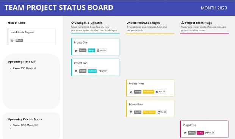Image resolution: width=235 pixels, height=139 pixels.
Task: Select the yellow client blocker tag
Action: tap(149, 112)
